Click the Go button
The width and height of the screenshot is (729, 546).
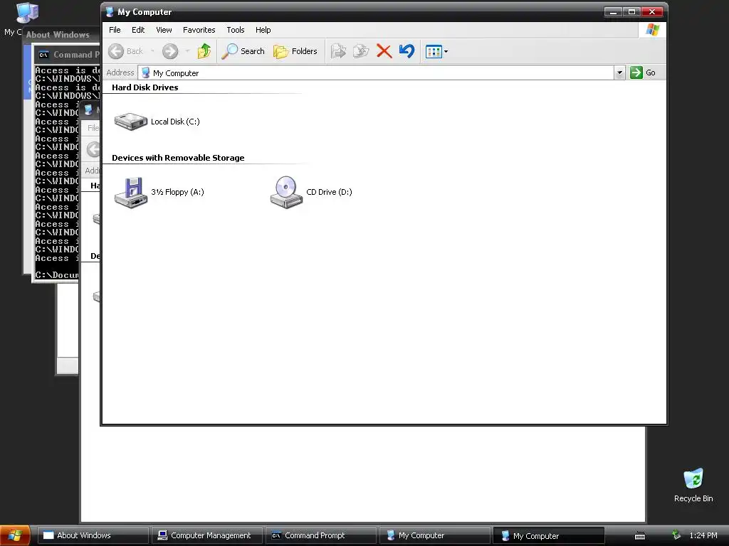(x=643, y=73)
